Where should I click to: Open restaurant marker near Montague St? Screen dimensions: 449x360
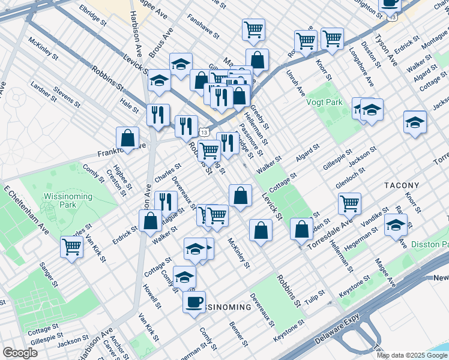(166, 203)
